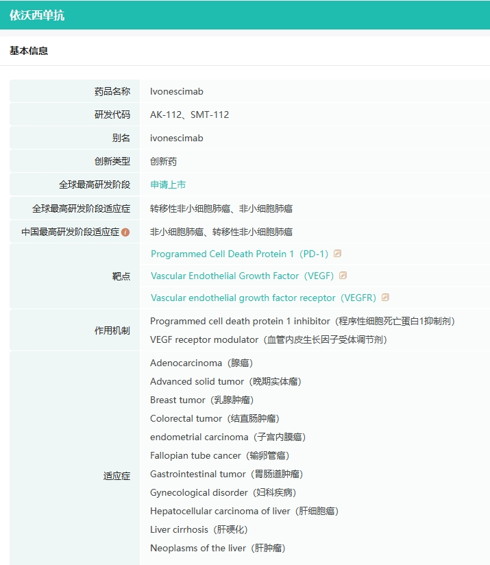Image resolution: width=490 pixels, height=565 pixels.
Task: Open the external link icon after VEGFR
Action: point(385,298)
